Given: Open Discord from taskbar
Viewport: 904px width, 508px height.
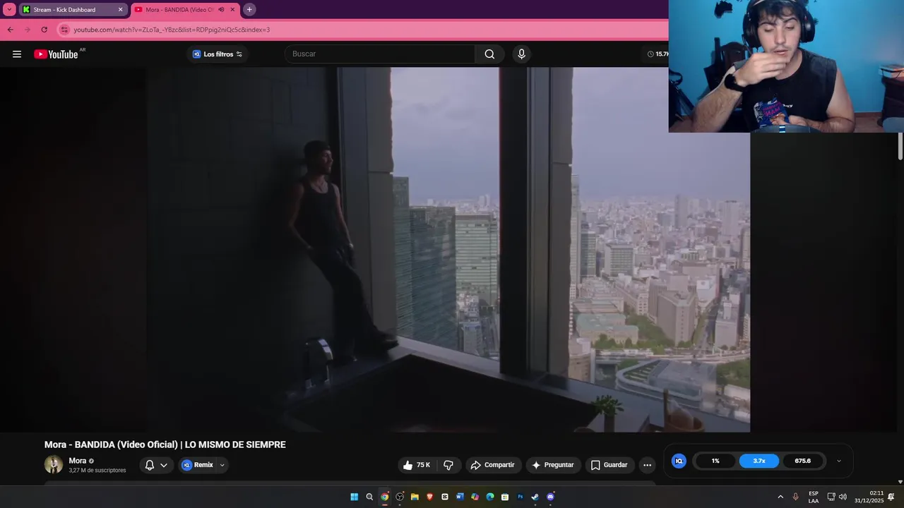Looking at the screenshot, I should click(x=551, y=497).
